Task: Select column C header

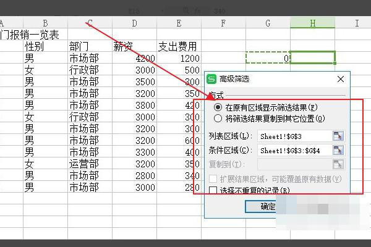Action: [x=90, y=23]
